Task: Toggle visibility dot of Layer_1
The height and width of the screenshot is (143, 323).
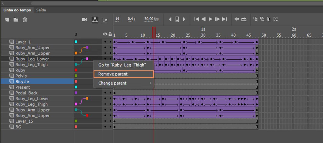Action: [105, 42]
